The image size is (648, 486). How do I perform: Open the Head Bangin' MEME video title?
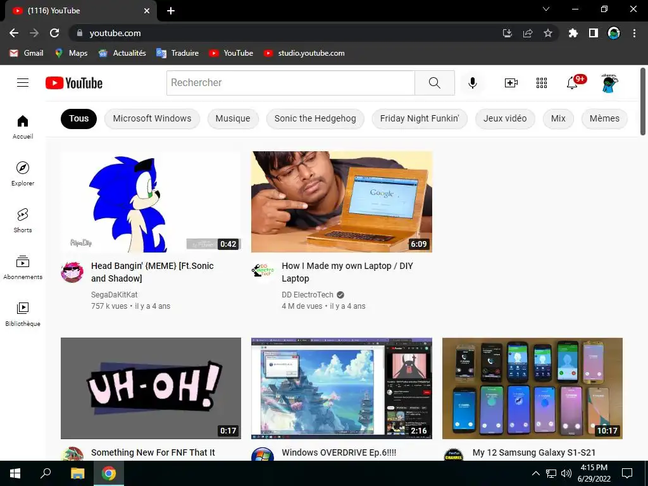tap(153, 272)
